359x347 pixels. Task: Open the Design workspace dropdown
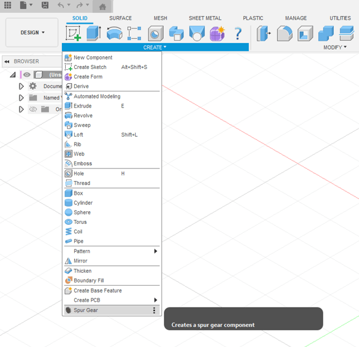32,33
